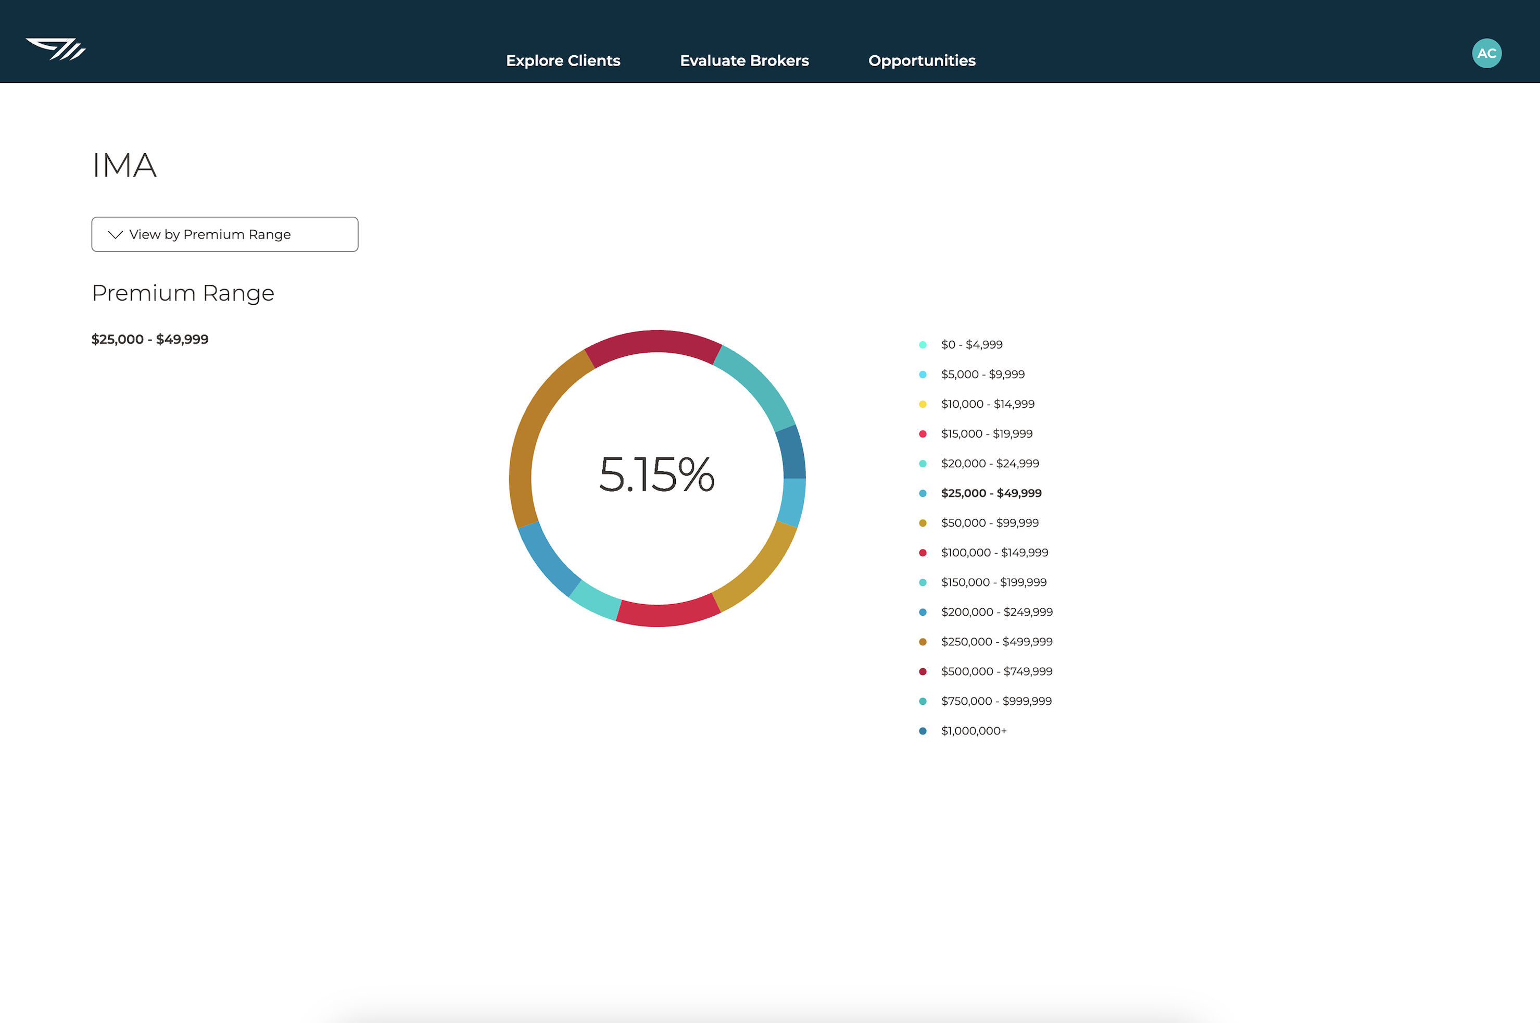Open the Opportunities section
This screenshot has height=1023, width=1540.
click(922, 60)
